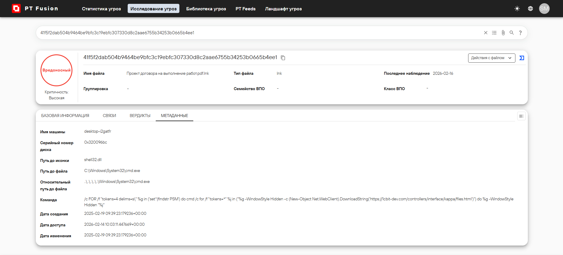Click the relative path value ending in cmd.exe
Image resolution: width=563 pixels, height=255 pixels.
117,181
